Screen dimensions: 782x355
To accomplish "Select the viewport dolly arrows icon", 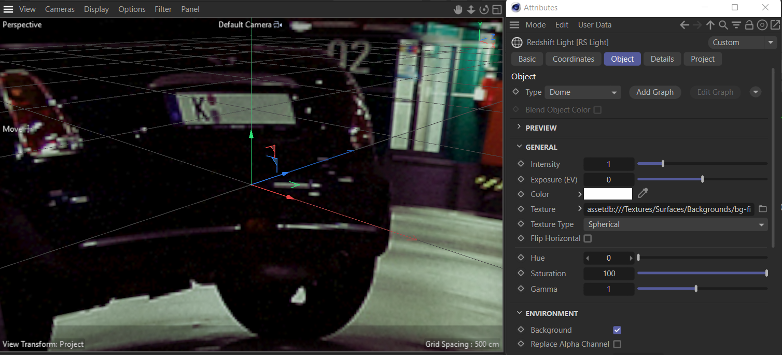I will click(471, 9).
